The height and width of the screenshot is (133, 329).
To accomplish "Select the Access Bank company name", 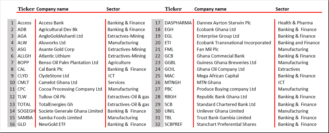I will [51, 23].
